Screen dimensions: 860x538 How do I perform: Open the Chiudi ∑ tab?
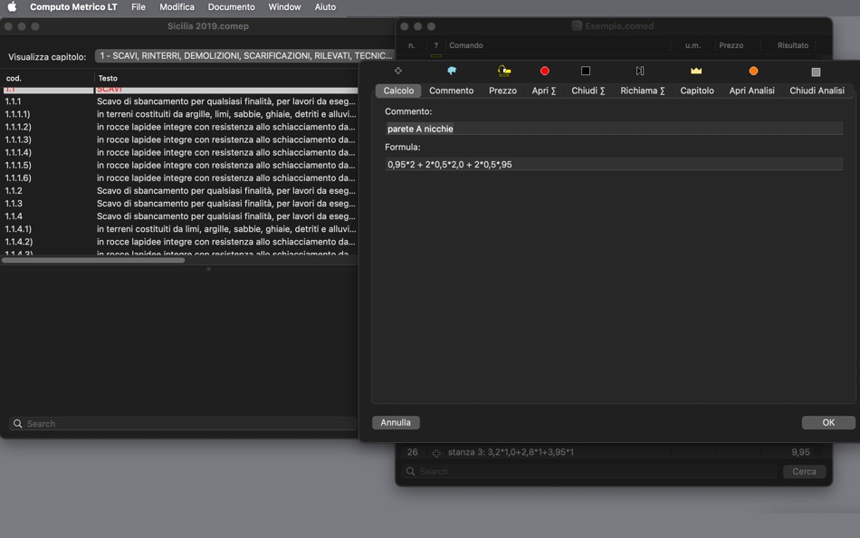588,91
